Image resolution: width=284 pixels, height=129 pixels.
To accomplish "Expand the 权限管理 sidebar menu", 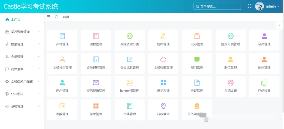I will [22, 44].
